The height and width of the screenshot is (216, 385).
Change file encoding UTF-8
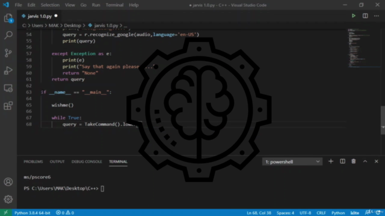click(305, 213)
